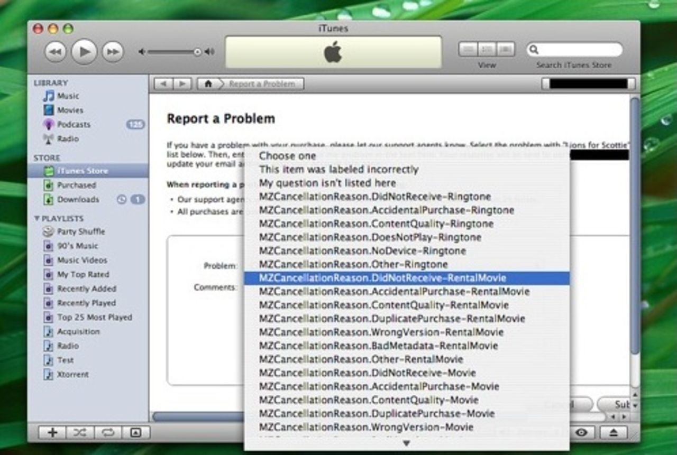
Task: Select DidNotReceive-RentalMovie option
Action: 382,278
